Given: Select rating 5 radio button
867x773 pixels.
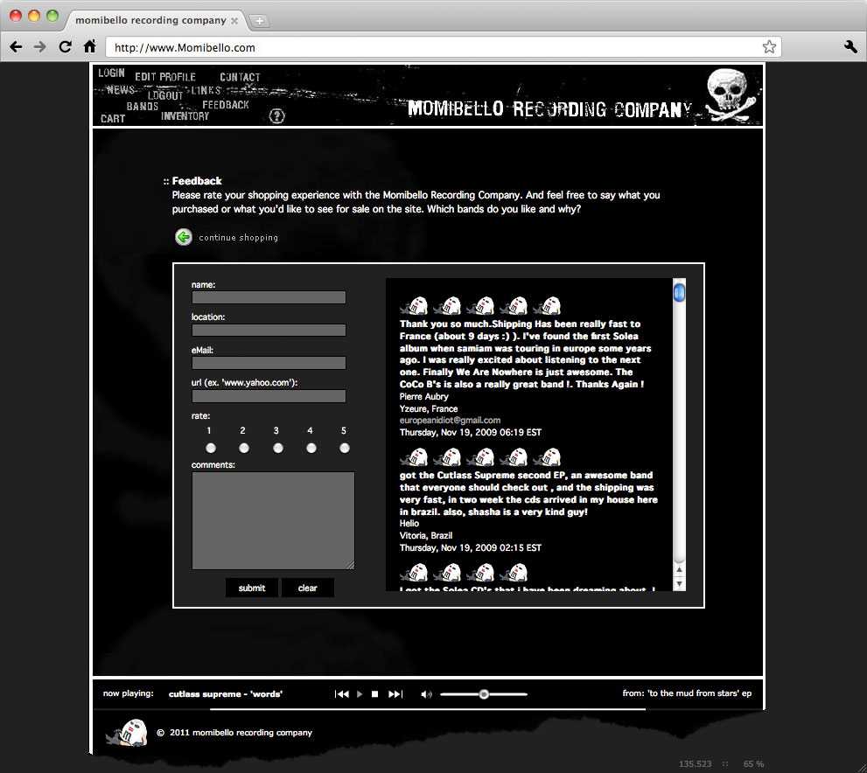Looking at the screenshot, I should tap(345, 448).
